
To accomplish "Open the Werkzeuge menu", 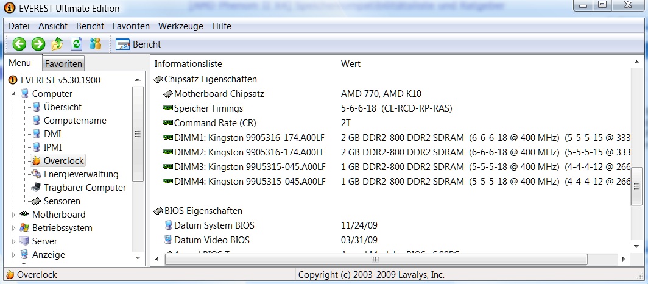I will [x=181, y=26].
